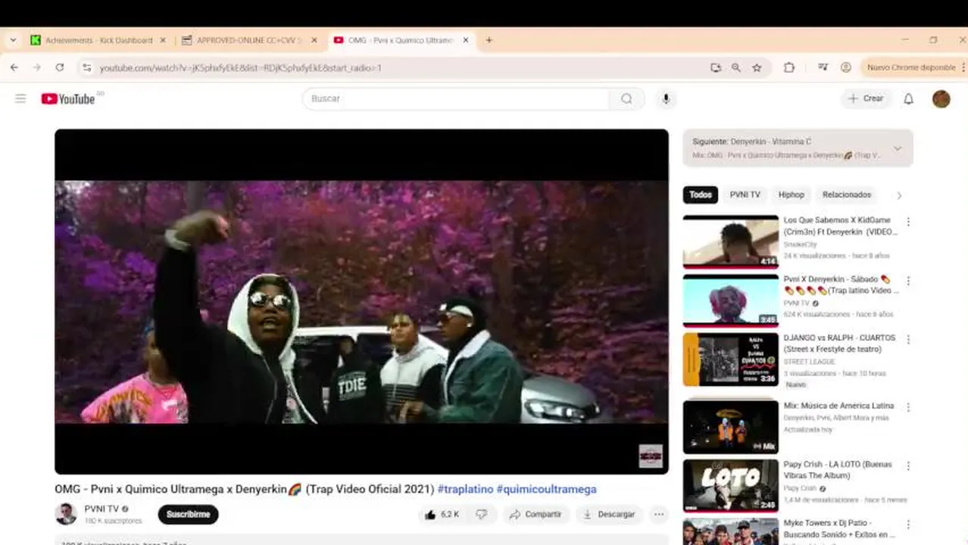Click the channel watermark in the player
This screenshot has width=968, height=545.
651,456
